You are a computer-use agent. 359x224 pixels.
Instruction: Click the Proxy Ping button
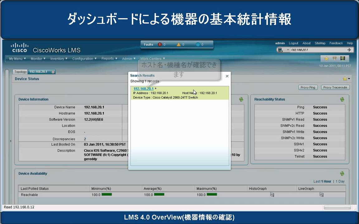308,87
